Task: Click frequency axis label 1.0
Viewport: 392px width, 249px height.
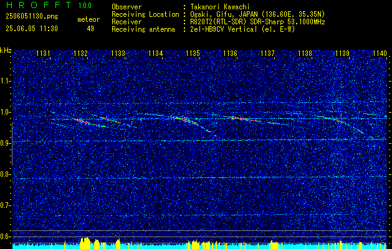Action: [x=5, y=112]
